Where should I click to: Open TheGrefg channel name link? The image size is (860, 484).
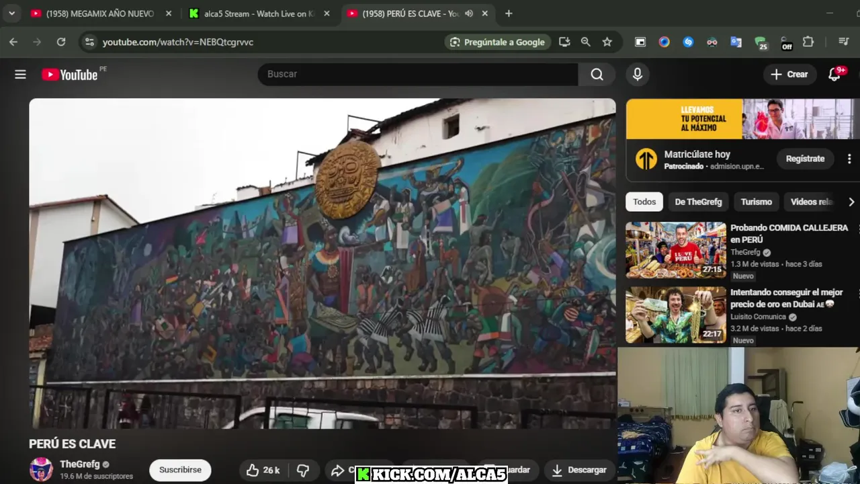(x=79, y=464)
